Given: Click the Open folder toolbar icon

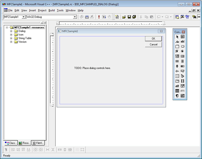Looking at the screenshot, I should (x=124, y=17).
